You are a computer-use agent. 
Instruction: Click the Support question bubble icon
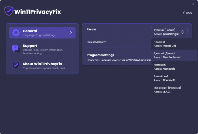click(x=16, y=49)
